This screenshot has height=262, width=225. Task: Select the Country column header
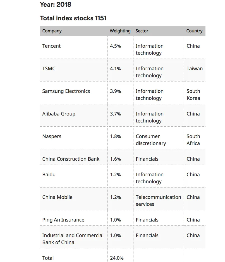[x=194, y=31]
